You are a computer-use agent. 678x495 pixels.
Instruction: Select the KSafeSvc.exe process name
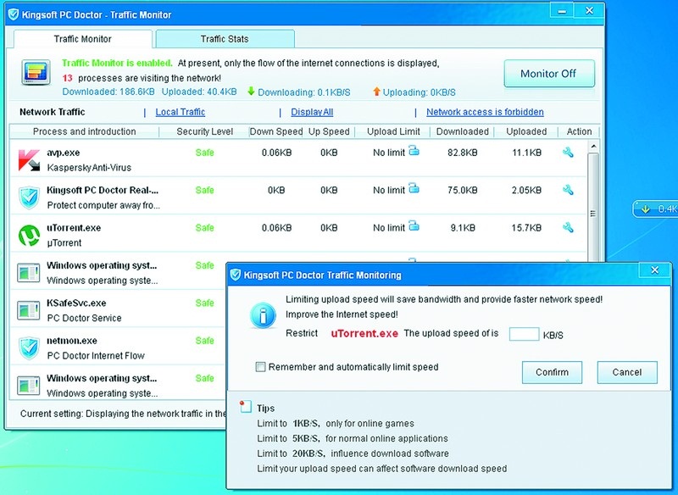[76, 303]
